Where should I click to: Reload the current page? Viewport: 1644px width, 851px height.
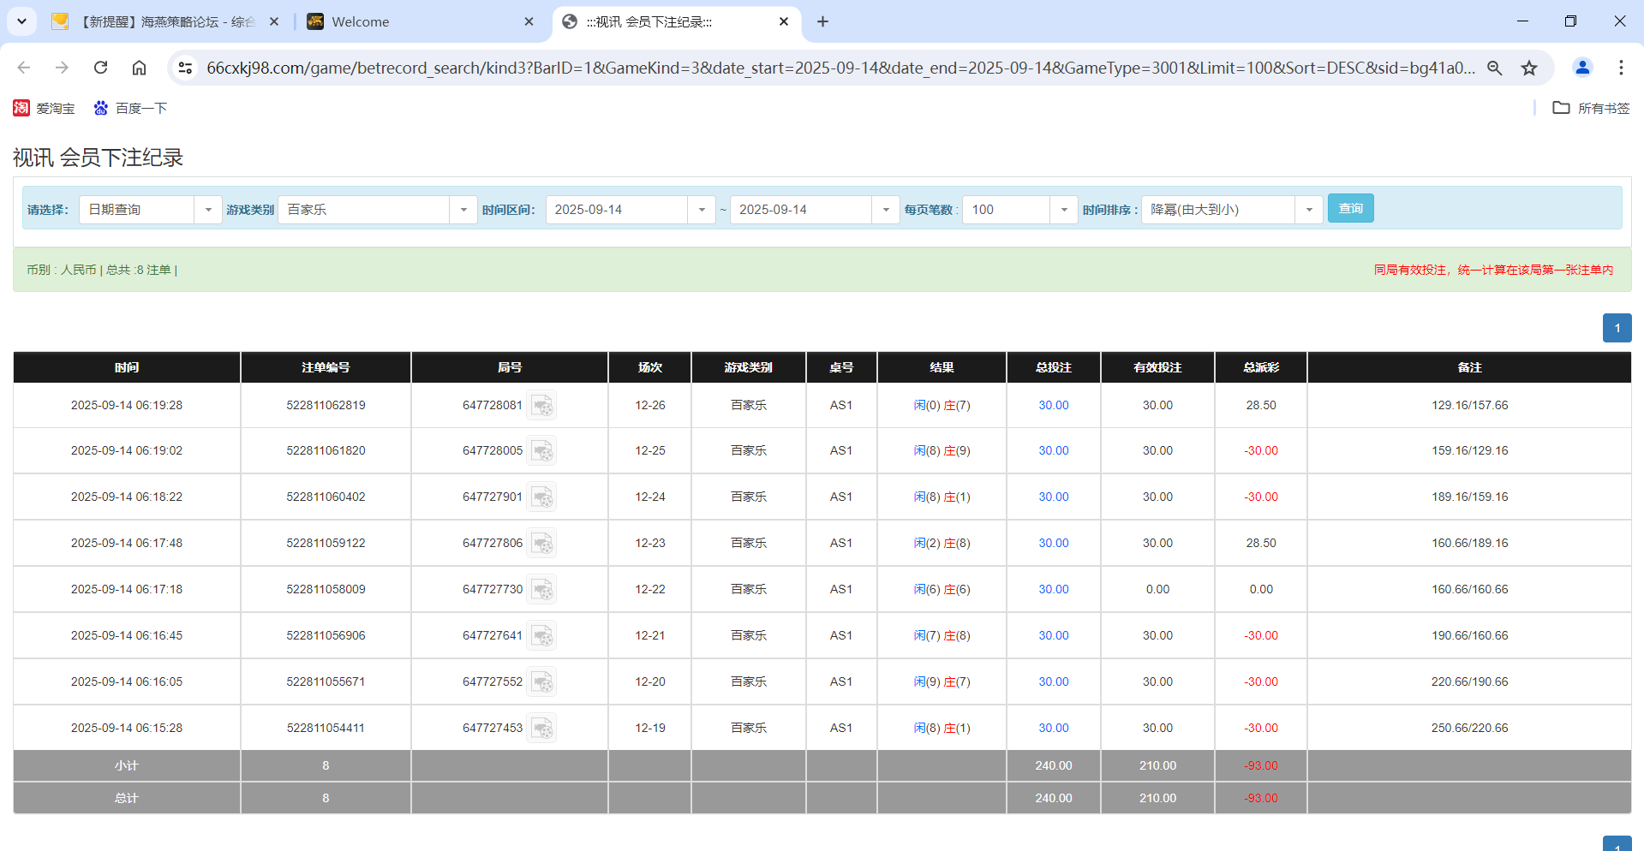point(100,68)
